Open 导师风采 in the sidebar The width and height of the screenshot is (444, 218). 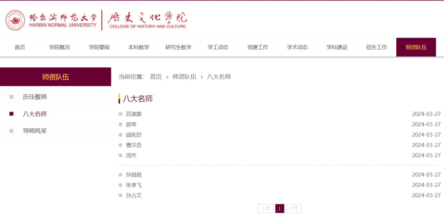[x=35, y=131]
